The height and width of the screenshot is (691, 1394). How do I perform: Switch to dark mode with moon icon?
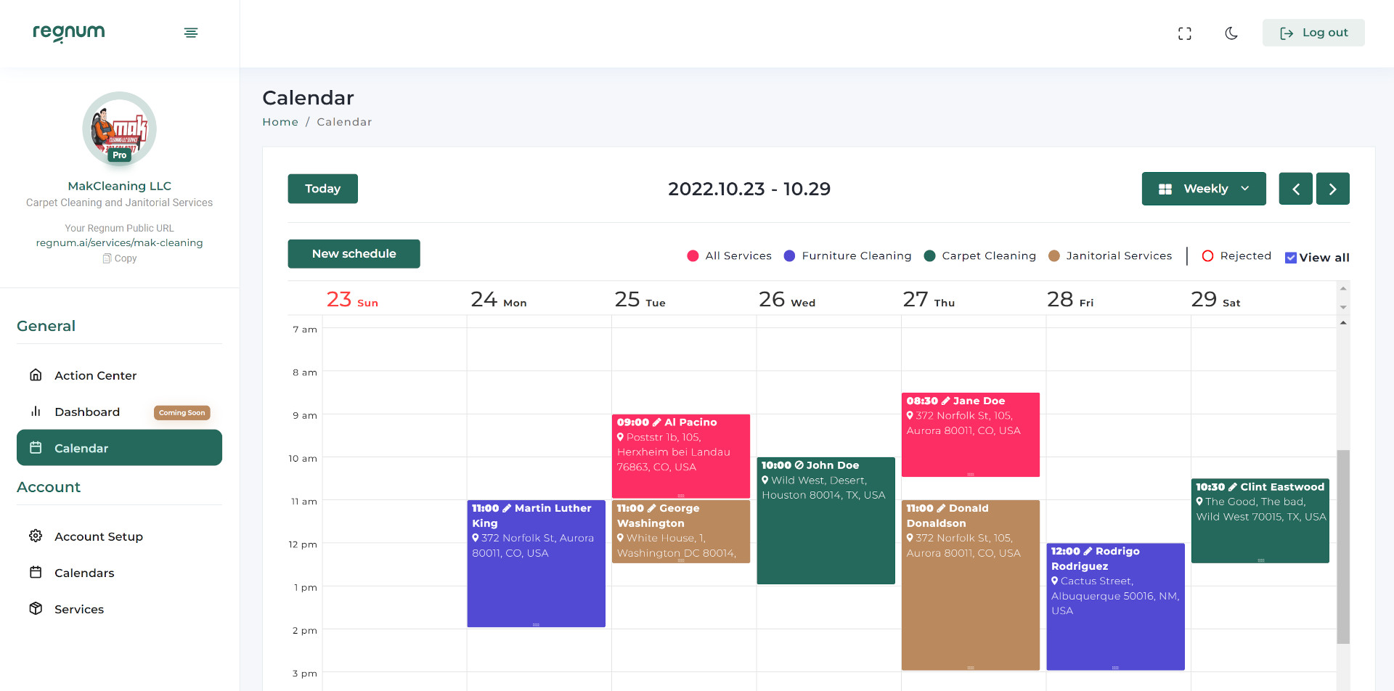[x=1231, y=33]
